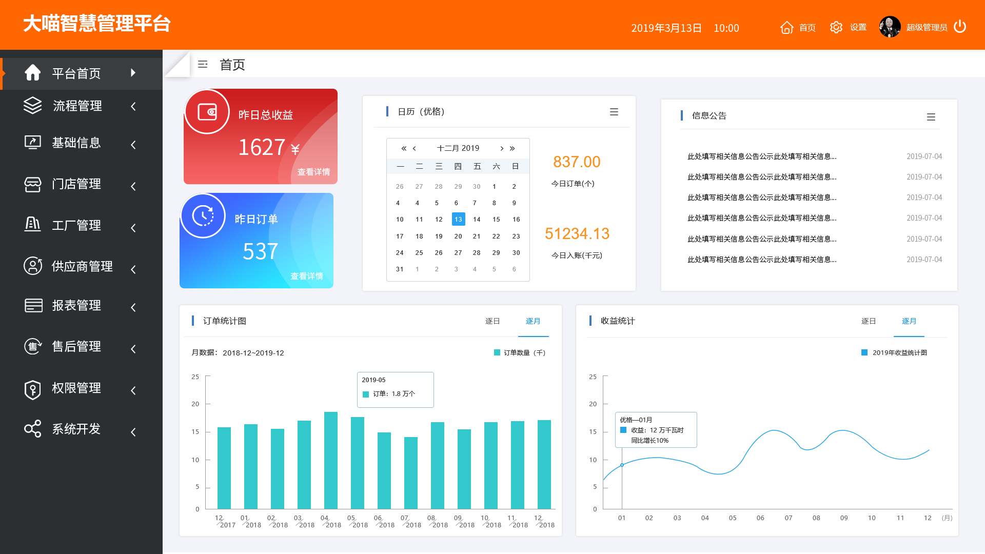Click 查看详情 on 昨日订单 card
Image resolution: width=985 pixels, height=554 pixels.
pos(307,276)
